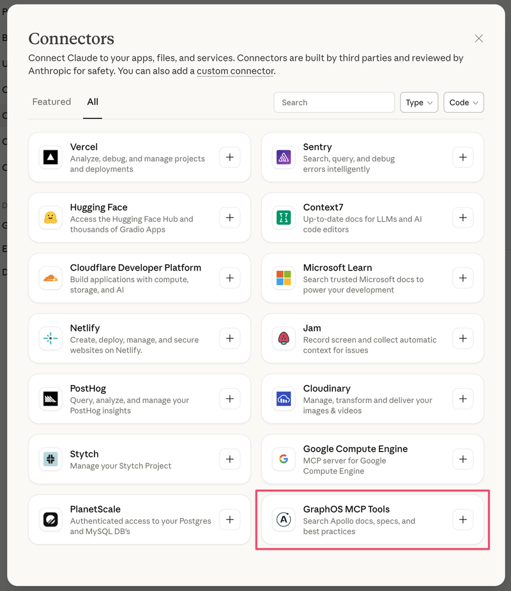Select the Jam strawberry icon
The image size is (511, 591).
284,338
